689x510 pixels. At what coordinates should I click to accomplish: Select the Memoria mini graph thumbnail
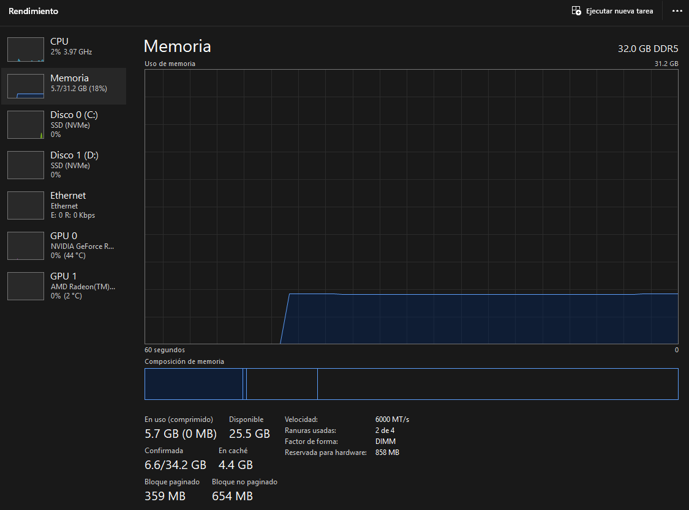26,86
